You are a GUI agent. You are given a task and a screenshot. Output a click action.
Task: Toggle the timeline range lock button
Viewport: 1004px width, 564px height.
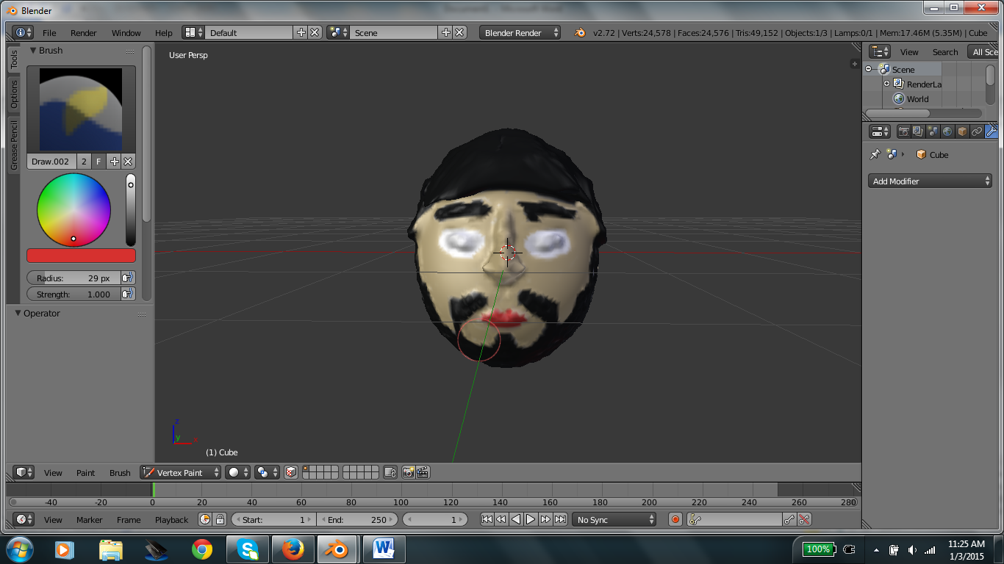[x=219, y=519]
